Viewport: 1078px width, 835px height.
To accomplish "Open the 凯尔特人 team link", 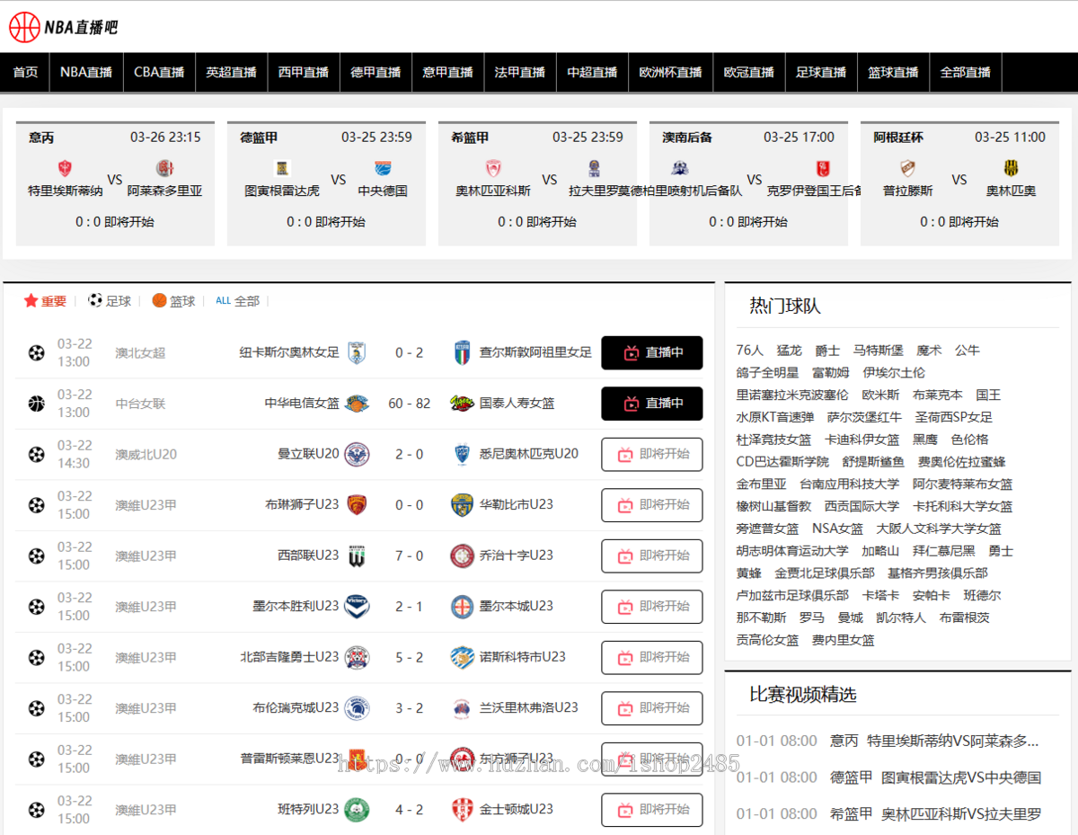I will tap(901, 617).
